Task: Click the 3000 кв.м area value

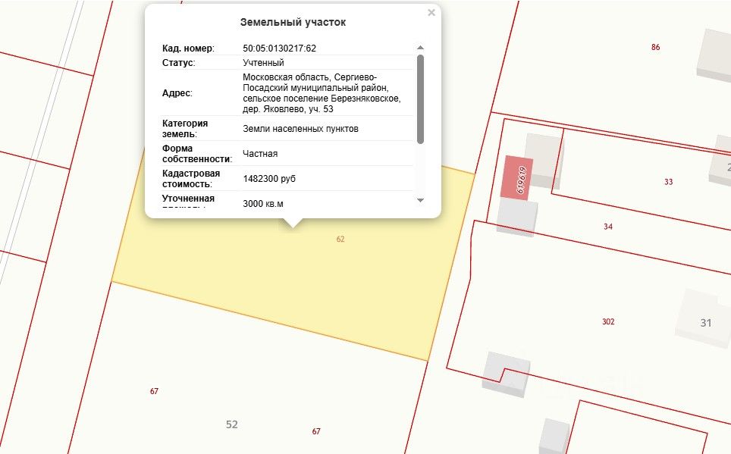Action: [x=263, y=204]
